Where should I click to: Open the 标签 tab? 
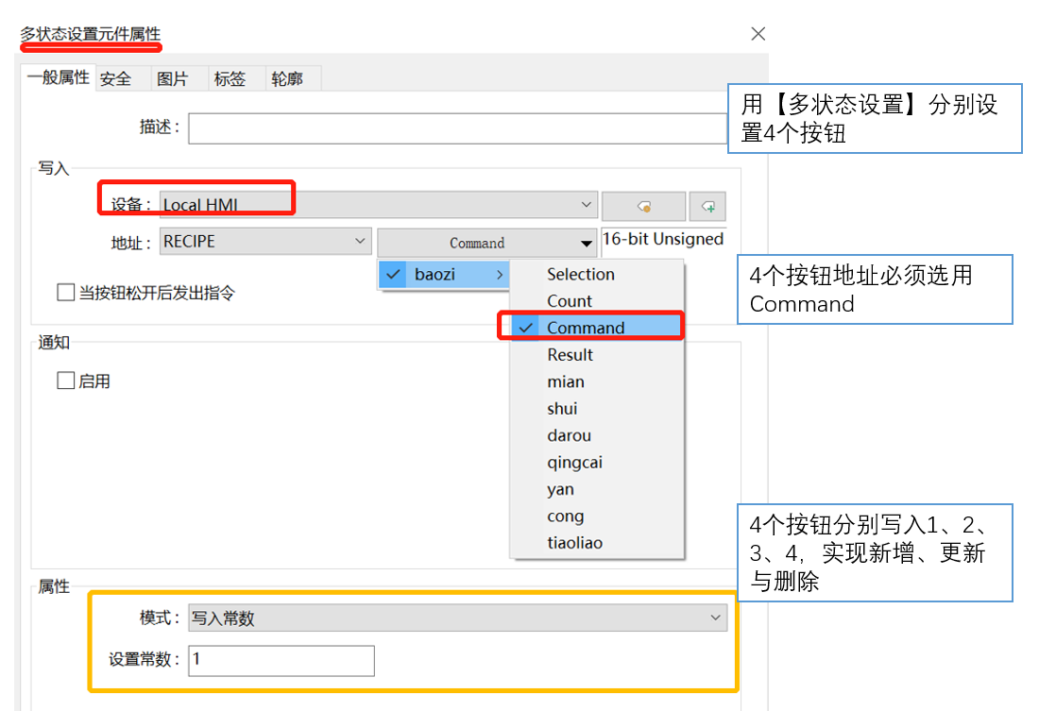coord(230,79)
